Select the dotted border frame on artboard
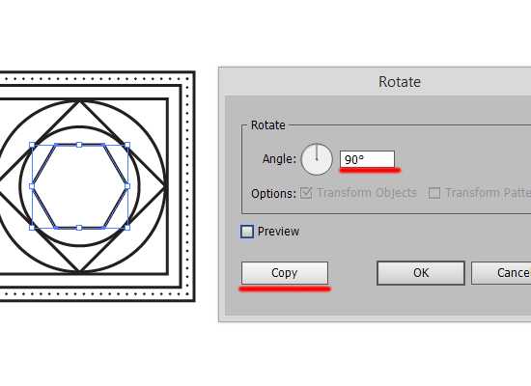 (x=188, y=186)
